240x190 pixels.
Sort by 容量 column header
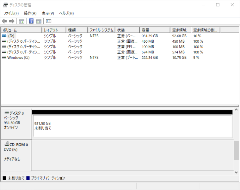[154, 30]
